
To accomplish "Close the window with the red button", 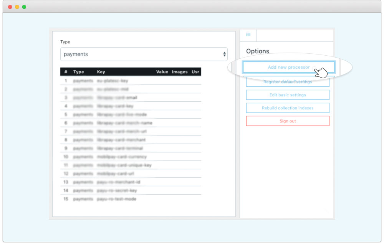I will (10, 7).
